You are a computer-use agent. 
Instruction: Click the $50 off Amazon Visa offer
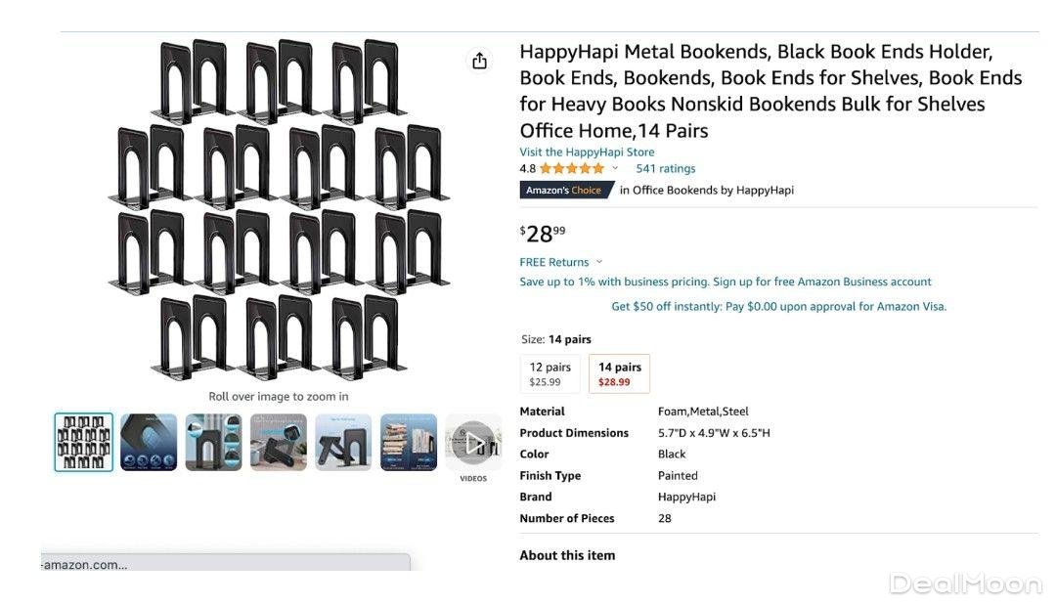pos(778,306)
